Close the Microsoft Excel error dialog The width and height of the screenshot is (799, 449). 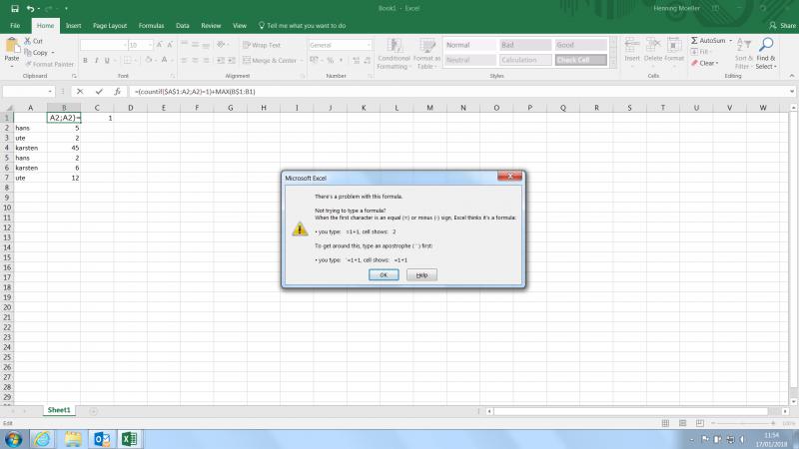[x=509, y=177]
